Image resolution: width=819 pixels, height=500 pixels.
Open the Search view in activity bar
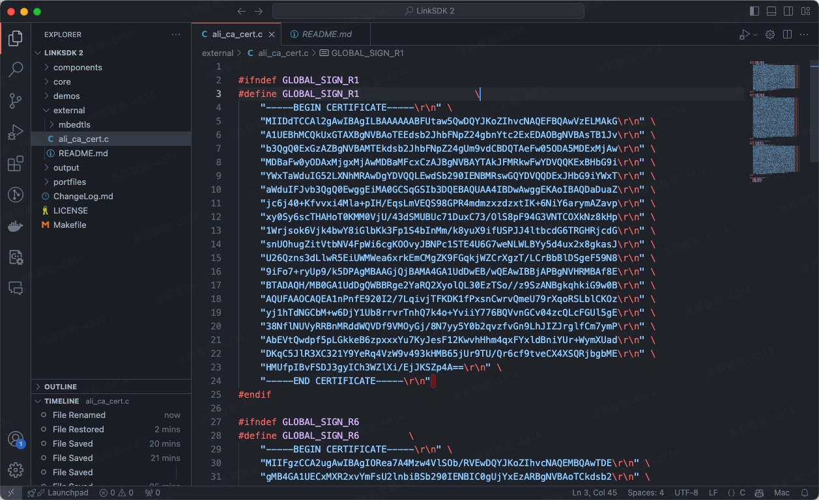click(16, 70)
